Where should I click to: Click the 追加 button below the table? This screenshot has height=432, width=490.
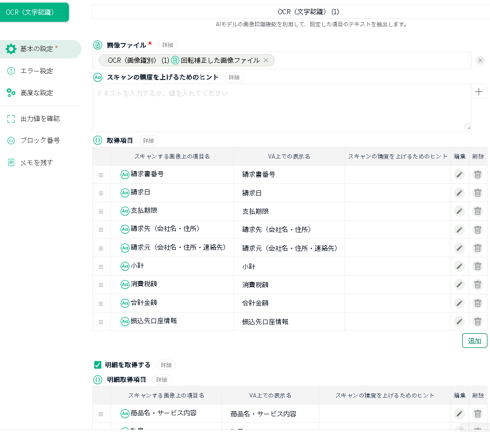click(x=474, y=341)
